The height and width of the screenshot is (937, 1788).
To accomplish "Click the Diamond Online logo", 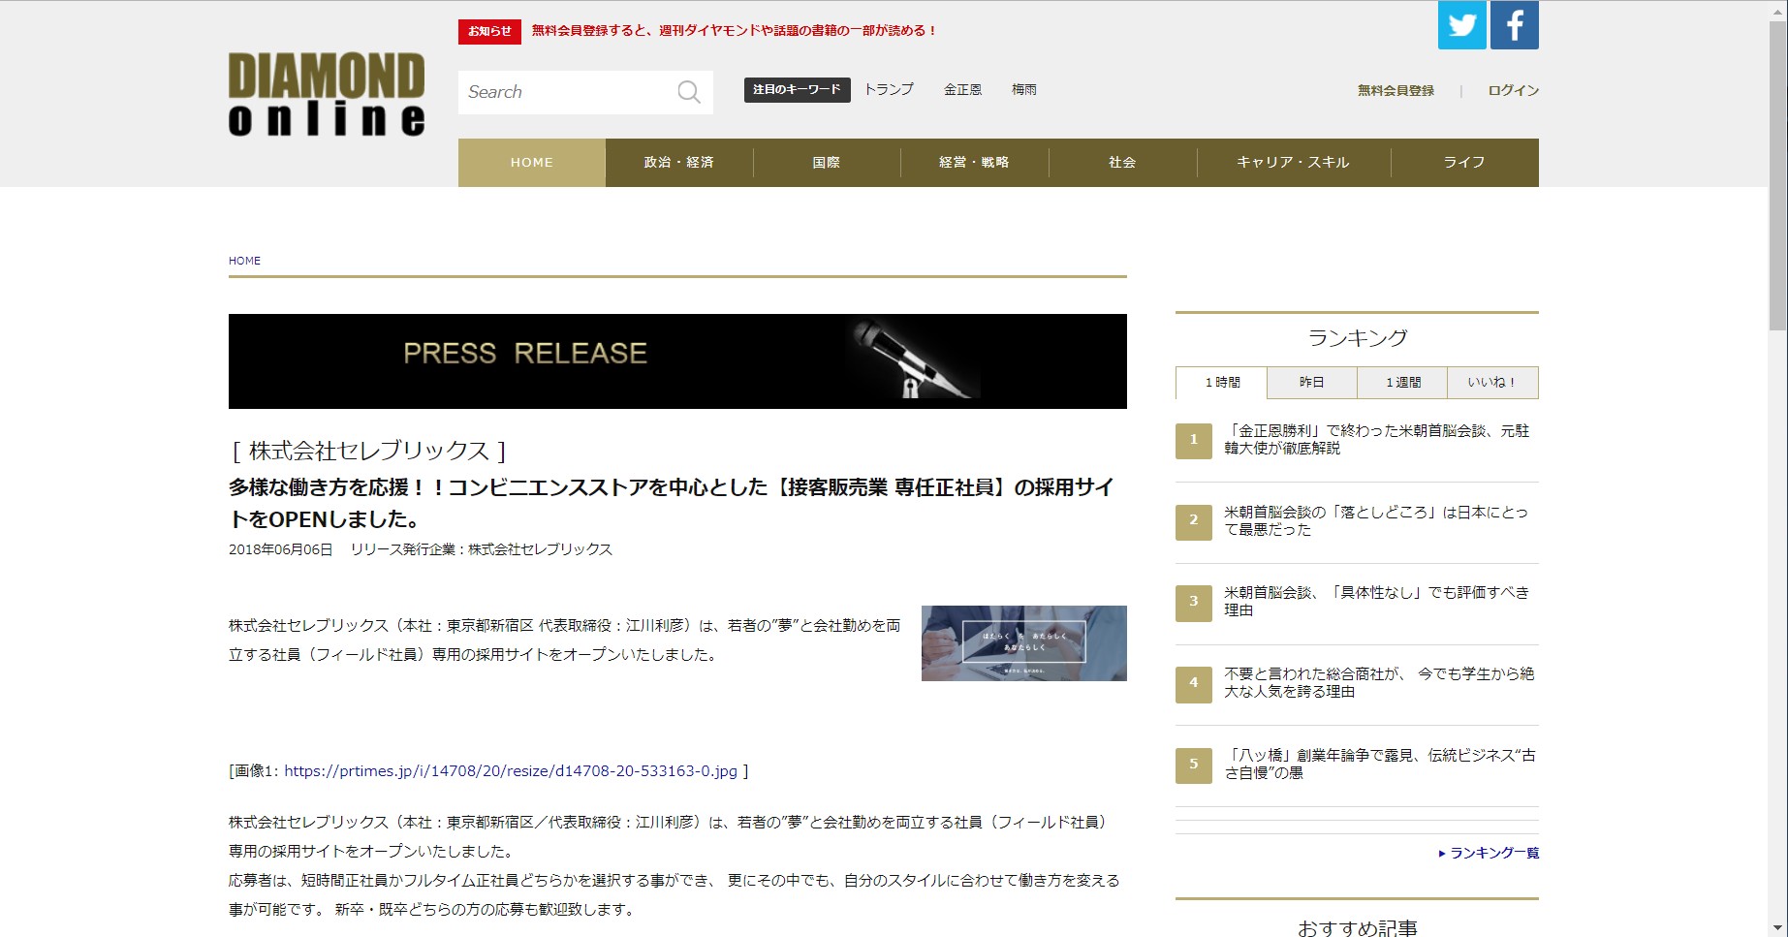I will pyautogui.click(x=327, y=94).
